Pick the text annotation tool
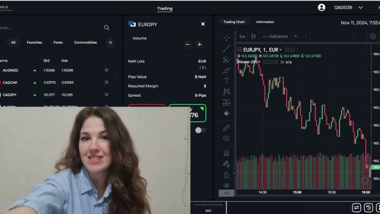Image resolution: width=380 pixels, height=214 pixels. point(227,81)
